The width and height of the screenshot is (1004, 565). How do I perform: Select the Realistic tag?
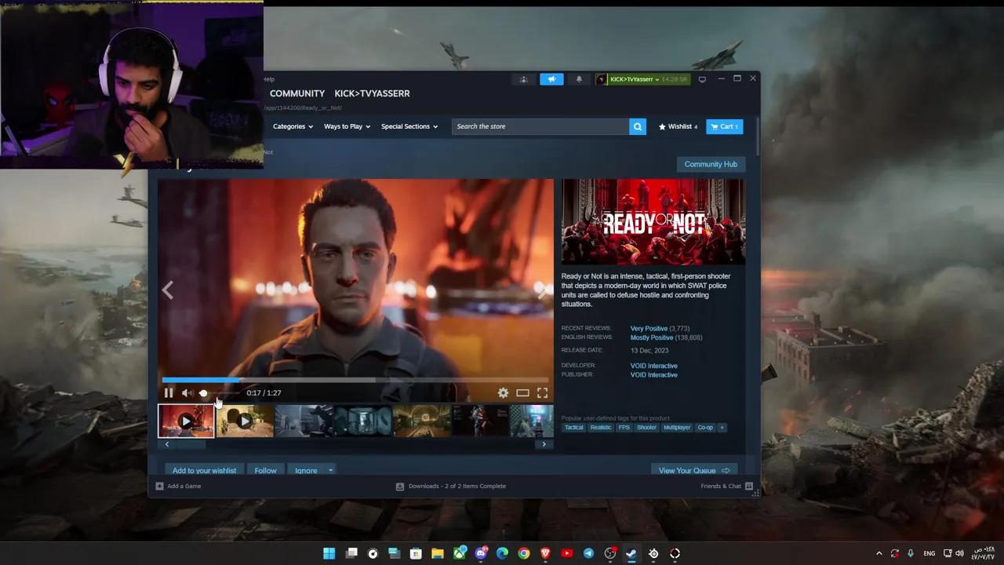click(x=600, y=428)
